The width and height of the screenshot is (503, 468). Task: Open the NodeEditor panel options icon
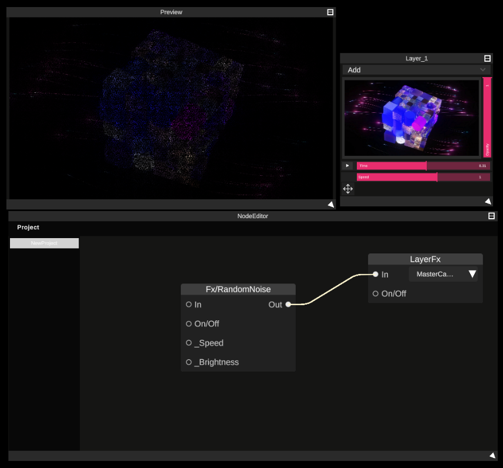[x=491, y=216]
